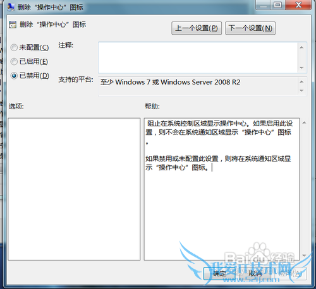Screen dimensions: 316x289
Task: Click the 帮助: label
Action: (152, 107)
